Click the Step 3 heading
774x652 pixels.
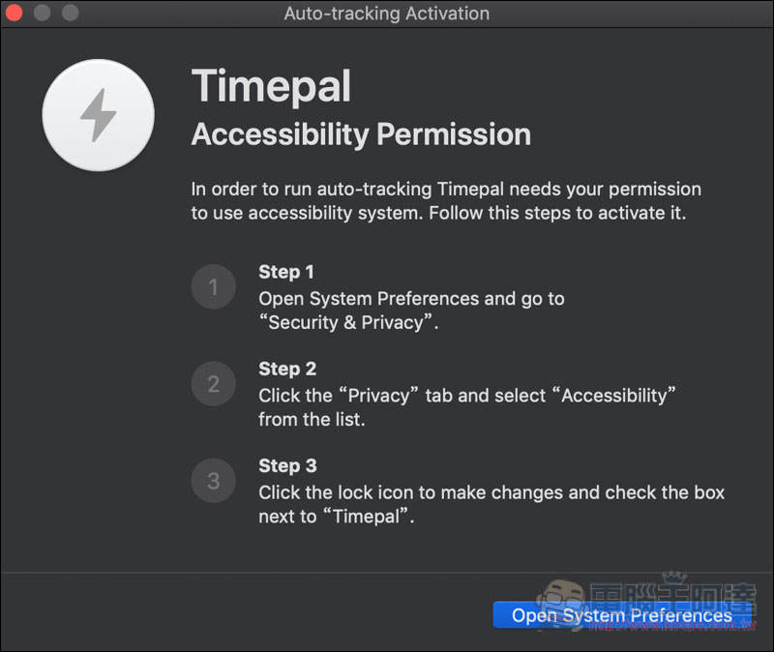[x=287, y=465]
